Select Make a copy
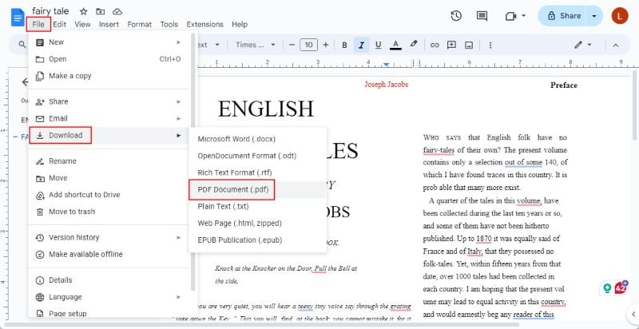639x329 pixels. pyautogui.click(x=109, y=76)
